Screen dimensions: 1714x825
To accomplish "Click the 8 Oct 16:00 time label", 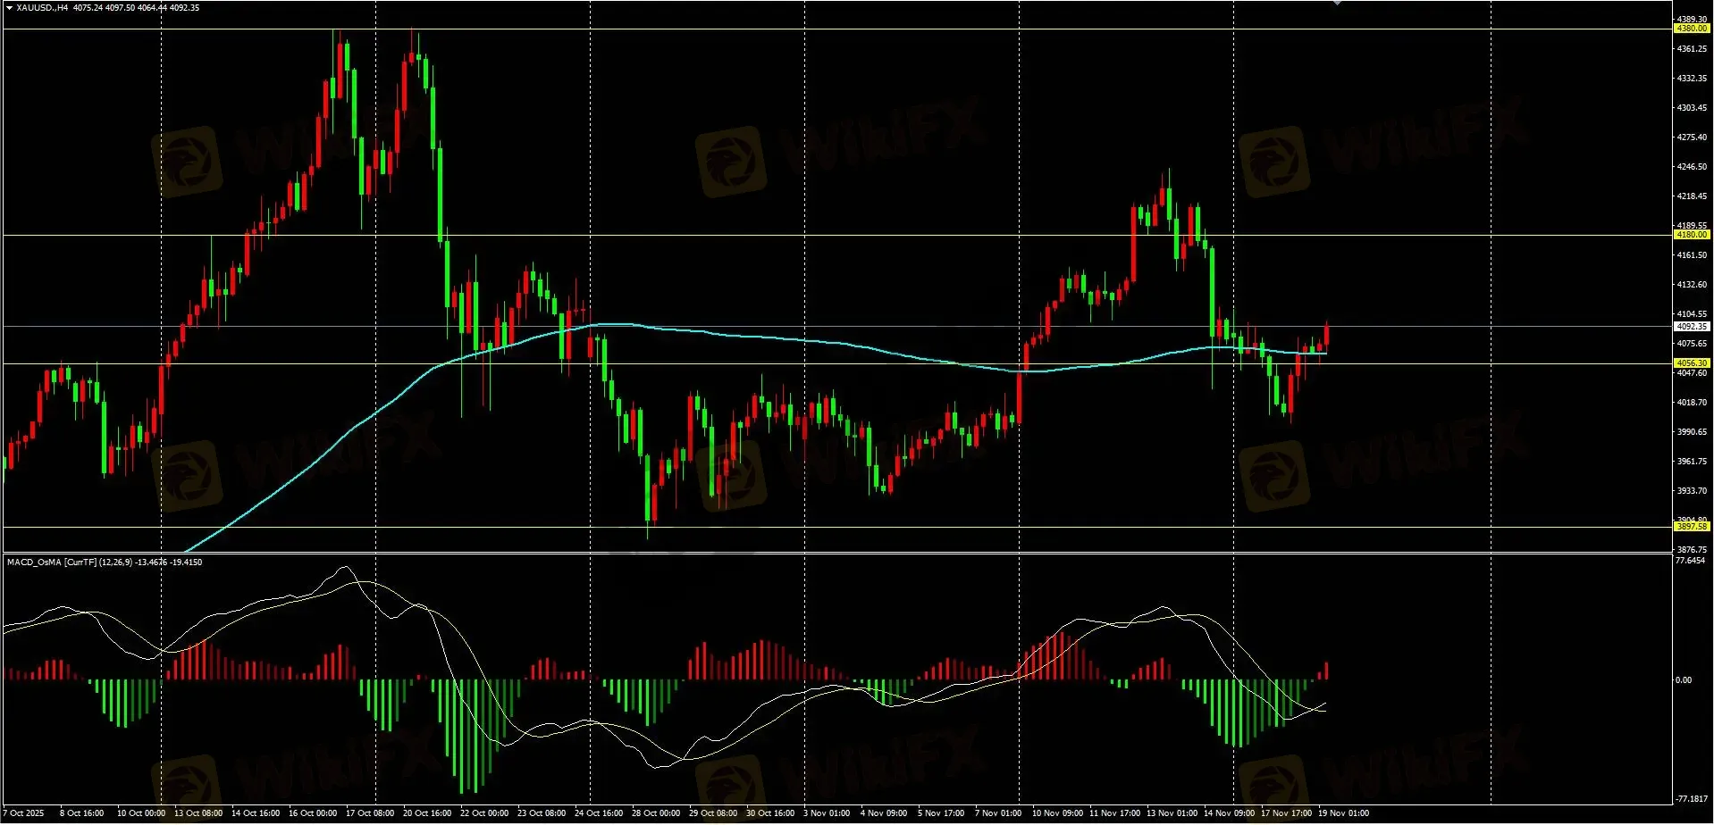I will [81, 813].
